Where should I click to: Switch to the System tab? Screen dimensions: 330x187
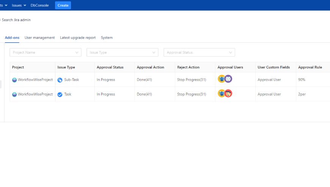pos(107,37)
